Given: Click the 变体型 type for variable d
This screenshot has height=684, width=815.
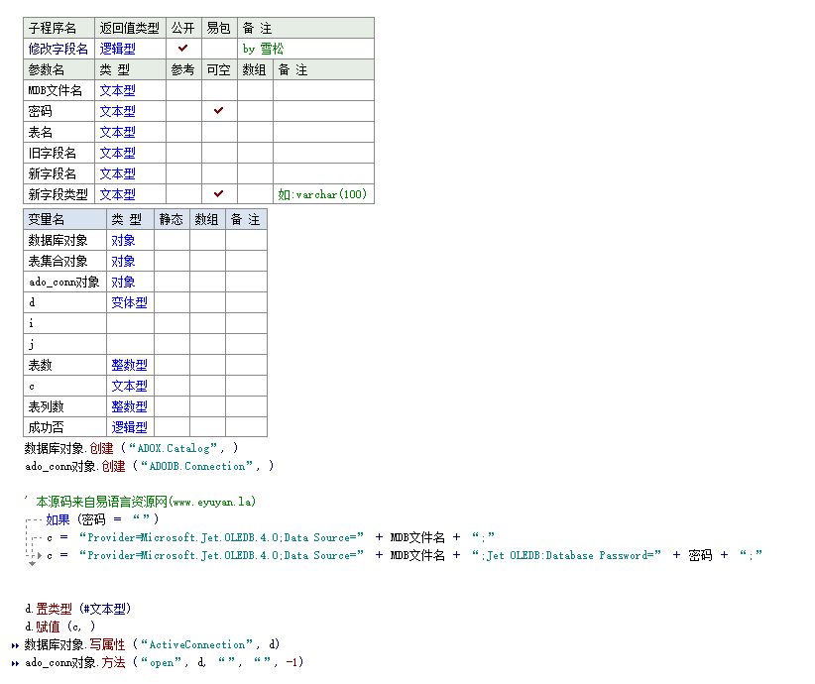Looking at the screenshot, I should coord(130,302).
